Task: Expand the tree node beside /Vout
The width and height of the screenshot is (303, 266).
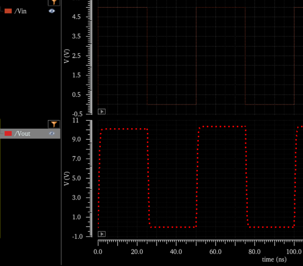Action: [1, 133]
